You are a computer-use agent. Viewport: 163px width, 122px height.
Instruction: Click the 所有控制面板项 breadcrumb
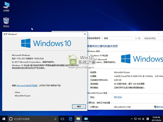94,38
